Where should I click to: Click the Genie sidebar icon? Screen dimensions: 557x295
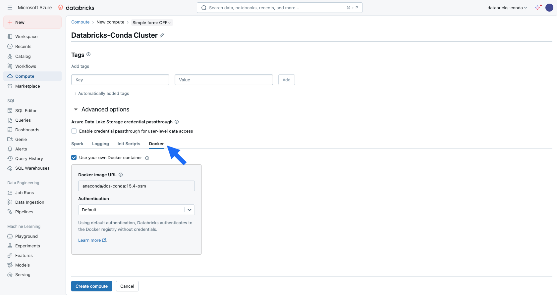coord(10,139)
